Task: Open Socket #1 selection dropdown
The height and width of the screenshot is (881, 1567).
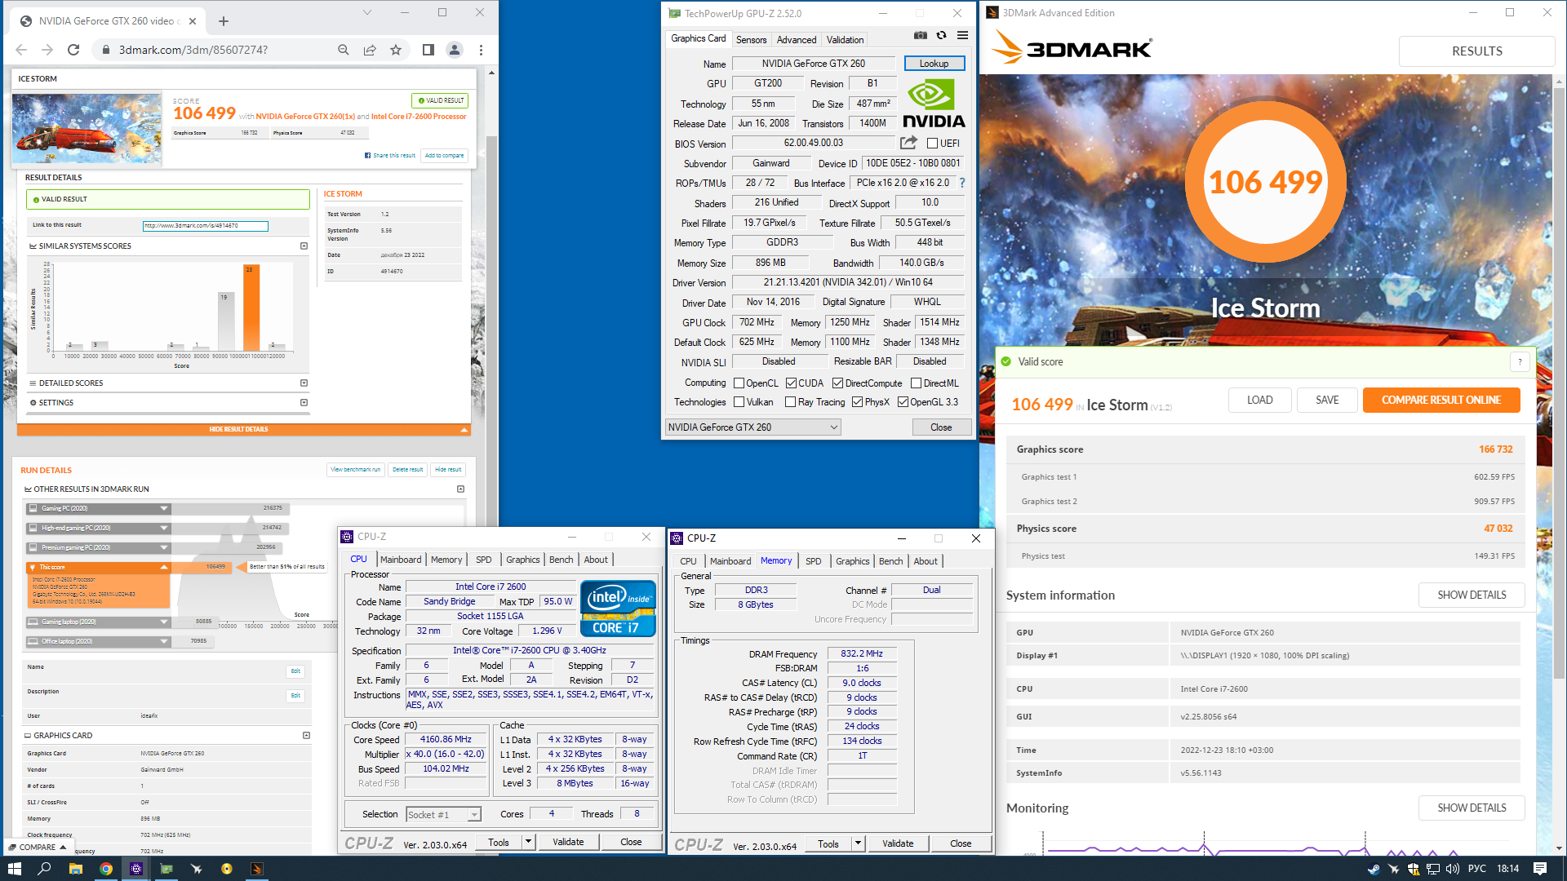Action: click(443, 814)
